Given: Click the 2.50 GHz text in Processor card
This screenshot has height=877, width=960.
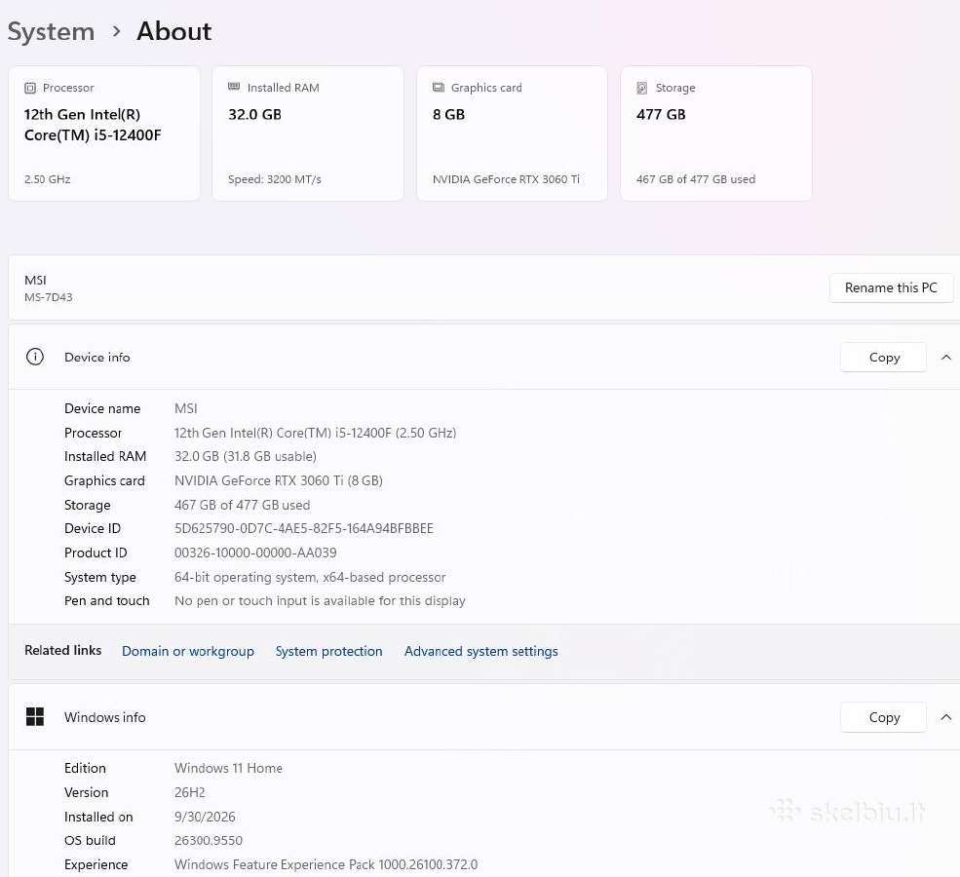Looking at the screenshot, I should click(x=47, y=179).
